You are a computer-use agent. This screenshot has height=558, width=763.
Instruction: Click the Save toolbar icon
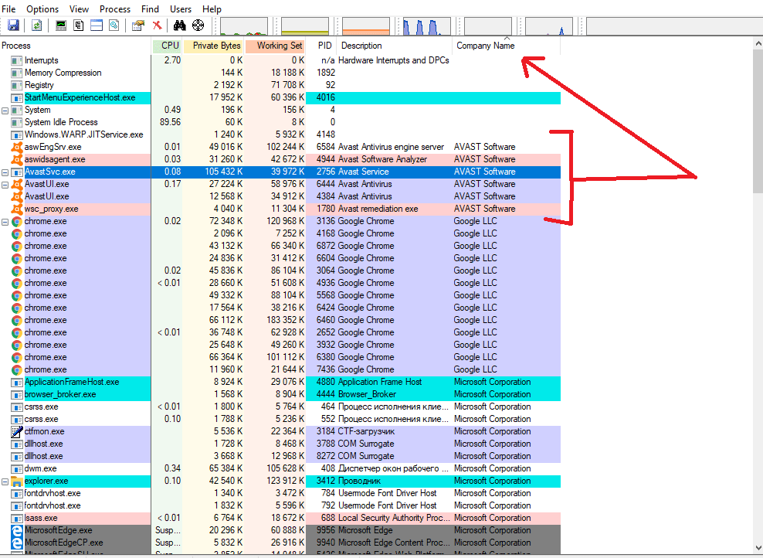point(13,26)
